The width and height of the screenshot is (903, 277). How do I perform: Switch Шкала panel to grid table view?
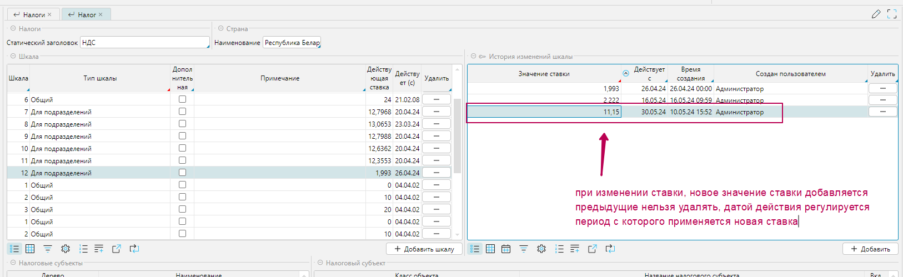30,249
